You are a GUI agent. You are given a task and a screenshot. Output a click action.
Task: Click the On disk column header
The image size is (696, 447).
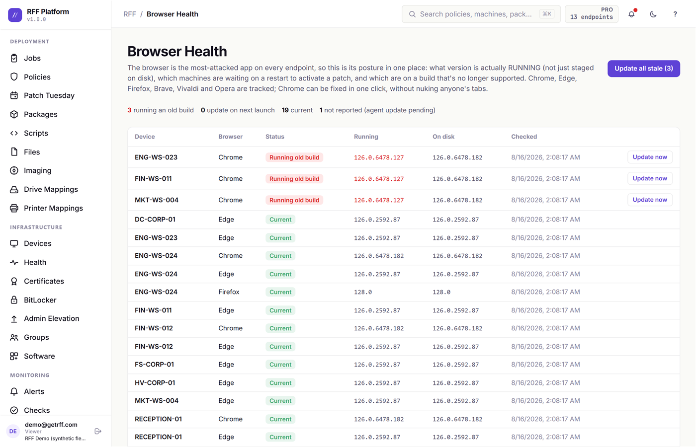pyautogui.click(x=443, y=137)
